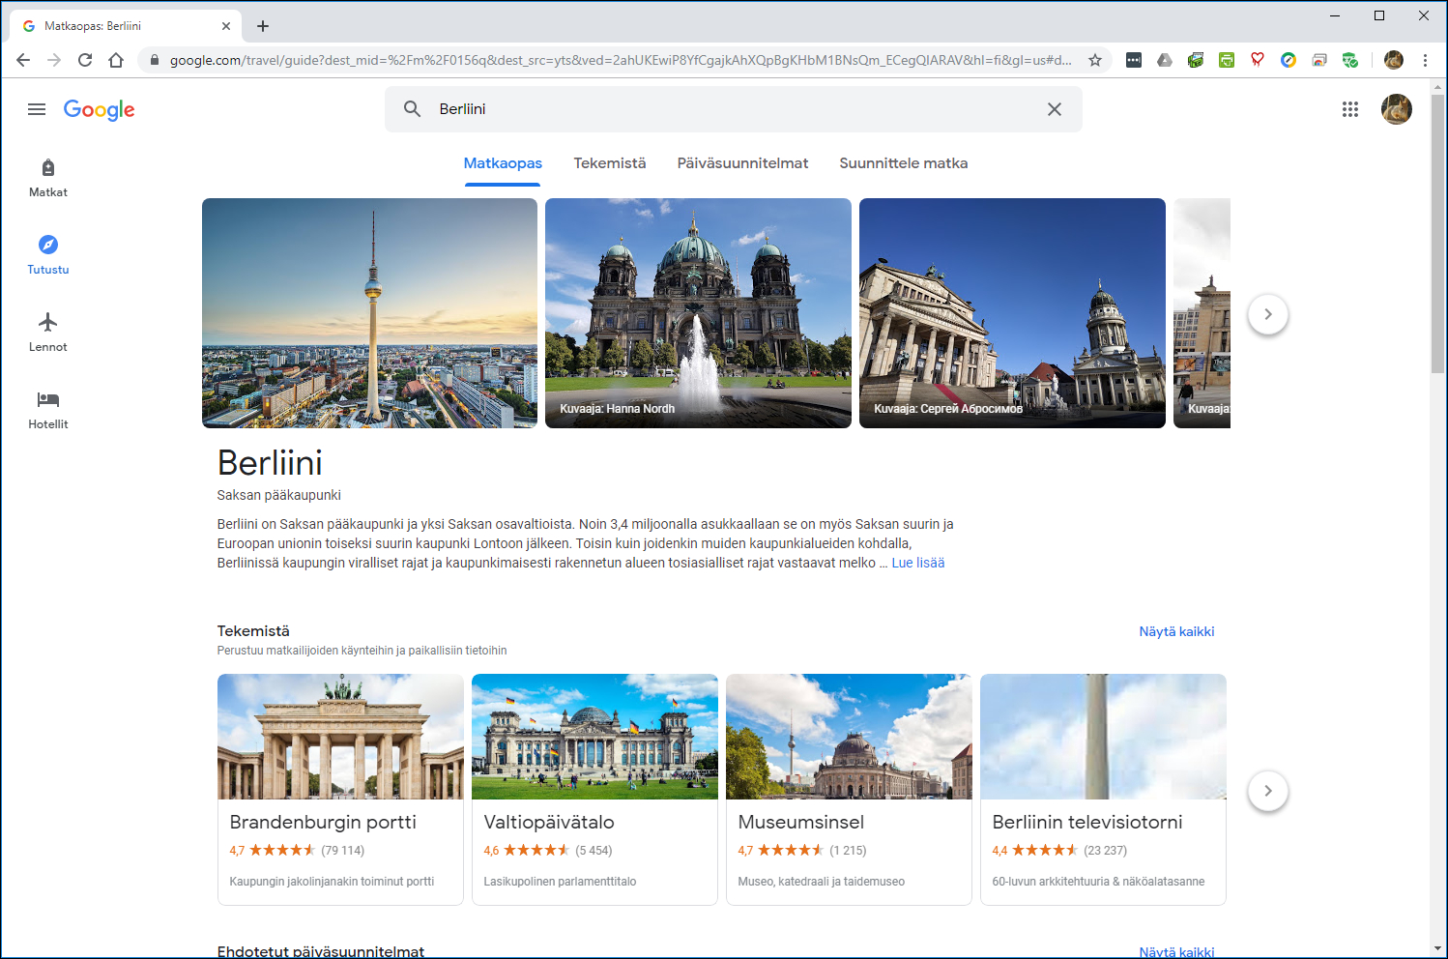This screenshot has height=959, width=1448.
Task: Open the Google apps grid
Action: [x=1350, y=109]
